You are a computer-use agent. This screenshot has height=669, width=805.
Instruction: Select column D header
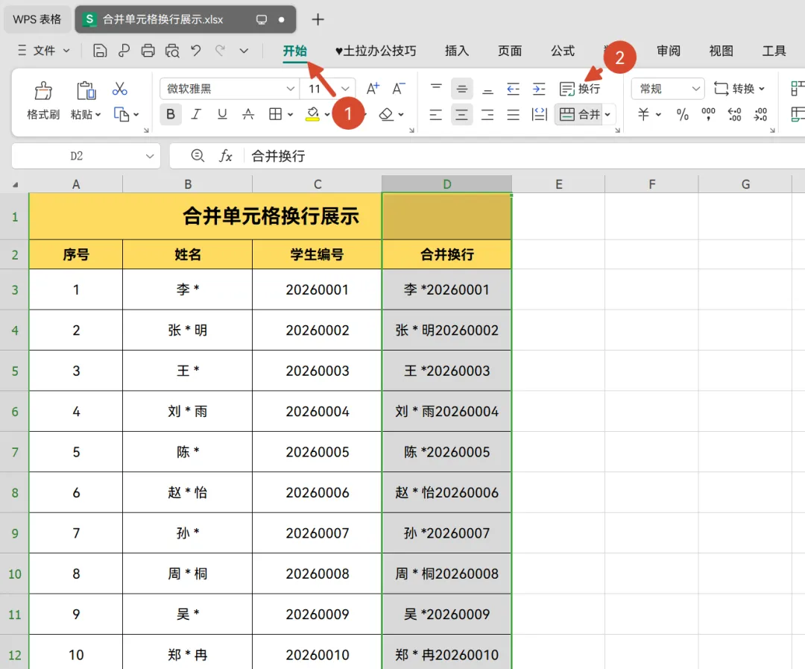pos(446,184)
